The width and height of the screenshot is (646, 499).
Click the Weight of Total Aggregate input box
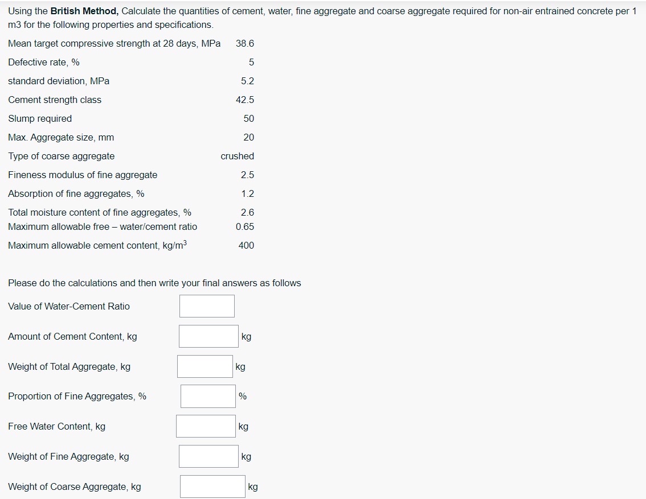[205, 366]
